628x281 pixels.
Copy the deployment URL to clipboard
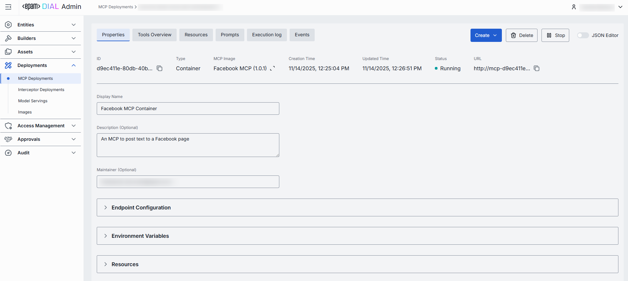tap(537, 68)
